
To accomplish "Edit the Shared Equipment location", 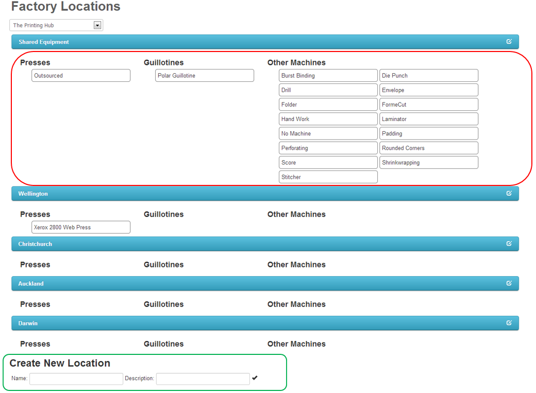I will [x=509, y=42].
